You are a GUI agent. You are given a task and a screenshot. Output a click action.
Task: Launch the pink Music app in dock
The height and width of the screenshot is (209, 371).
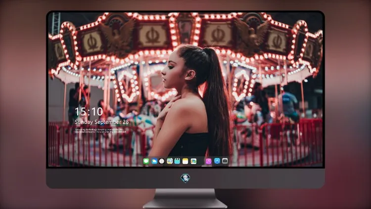point(208,161)
